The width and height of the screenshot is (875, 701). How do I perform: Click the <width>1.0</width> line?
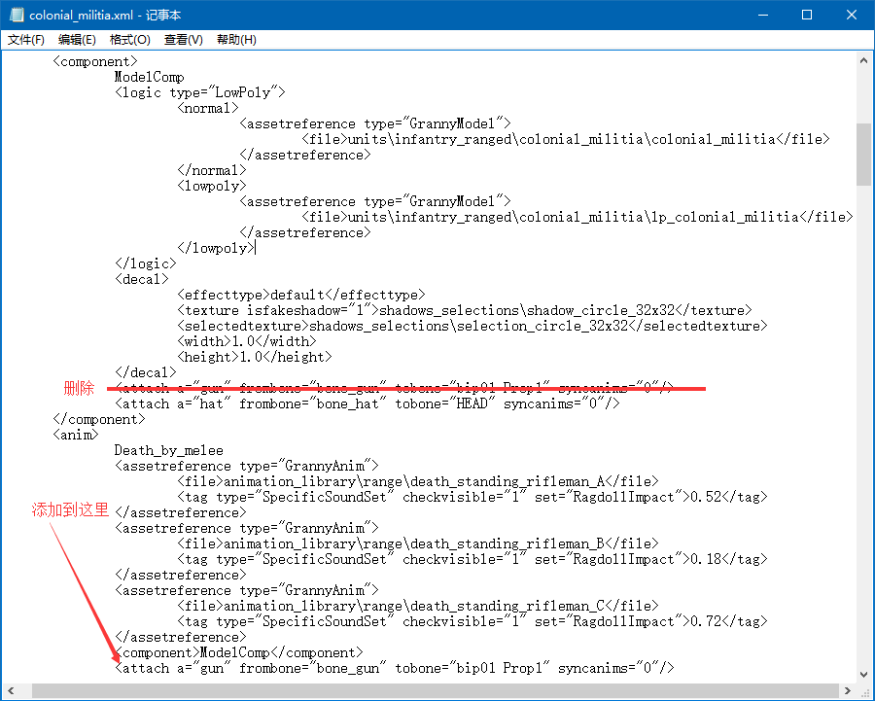247,341
